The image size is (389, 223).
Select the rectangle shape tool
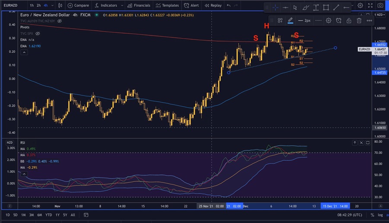tap(326, 7)
